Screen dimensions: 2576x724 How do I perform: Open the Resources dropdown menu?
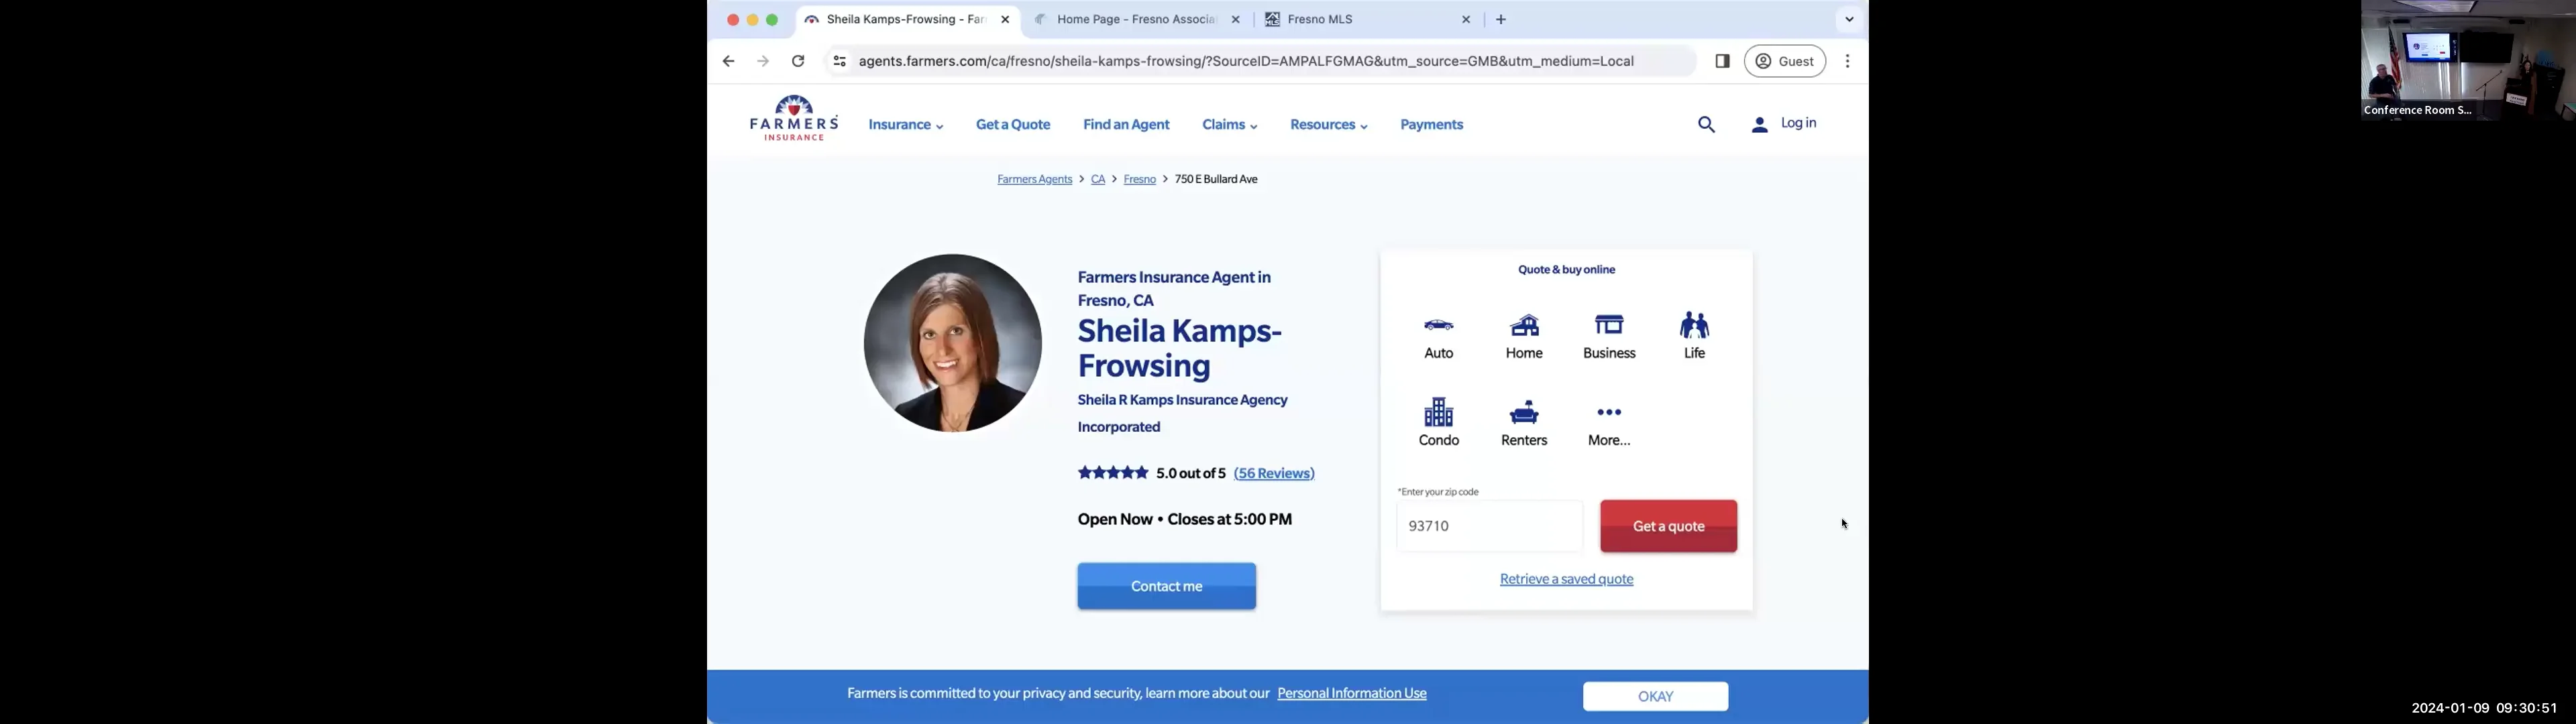pyautogui.click(x=1328, y=125)
